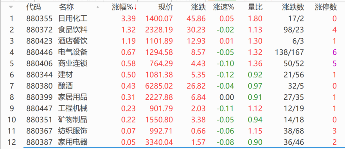Click the 代码 column header
The image size is (345, 149).
pos(34,7)
